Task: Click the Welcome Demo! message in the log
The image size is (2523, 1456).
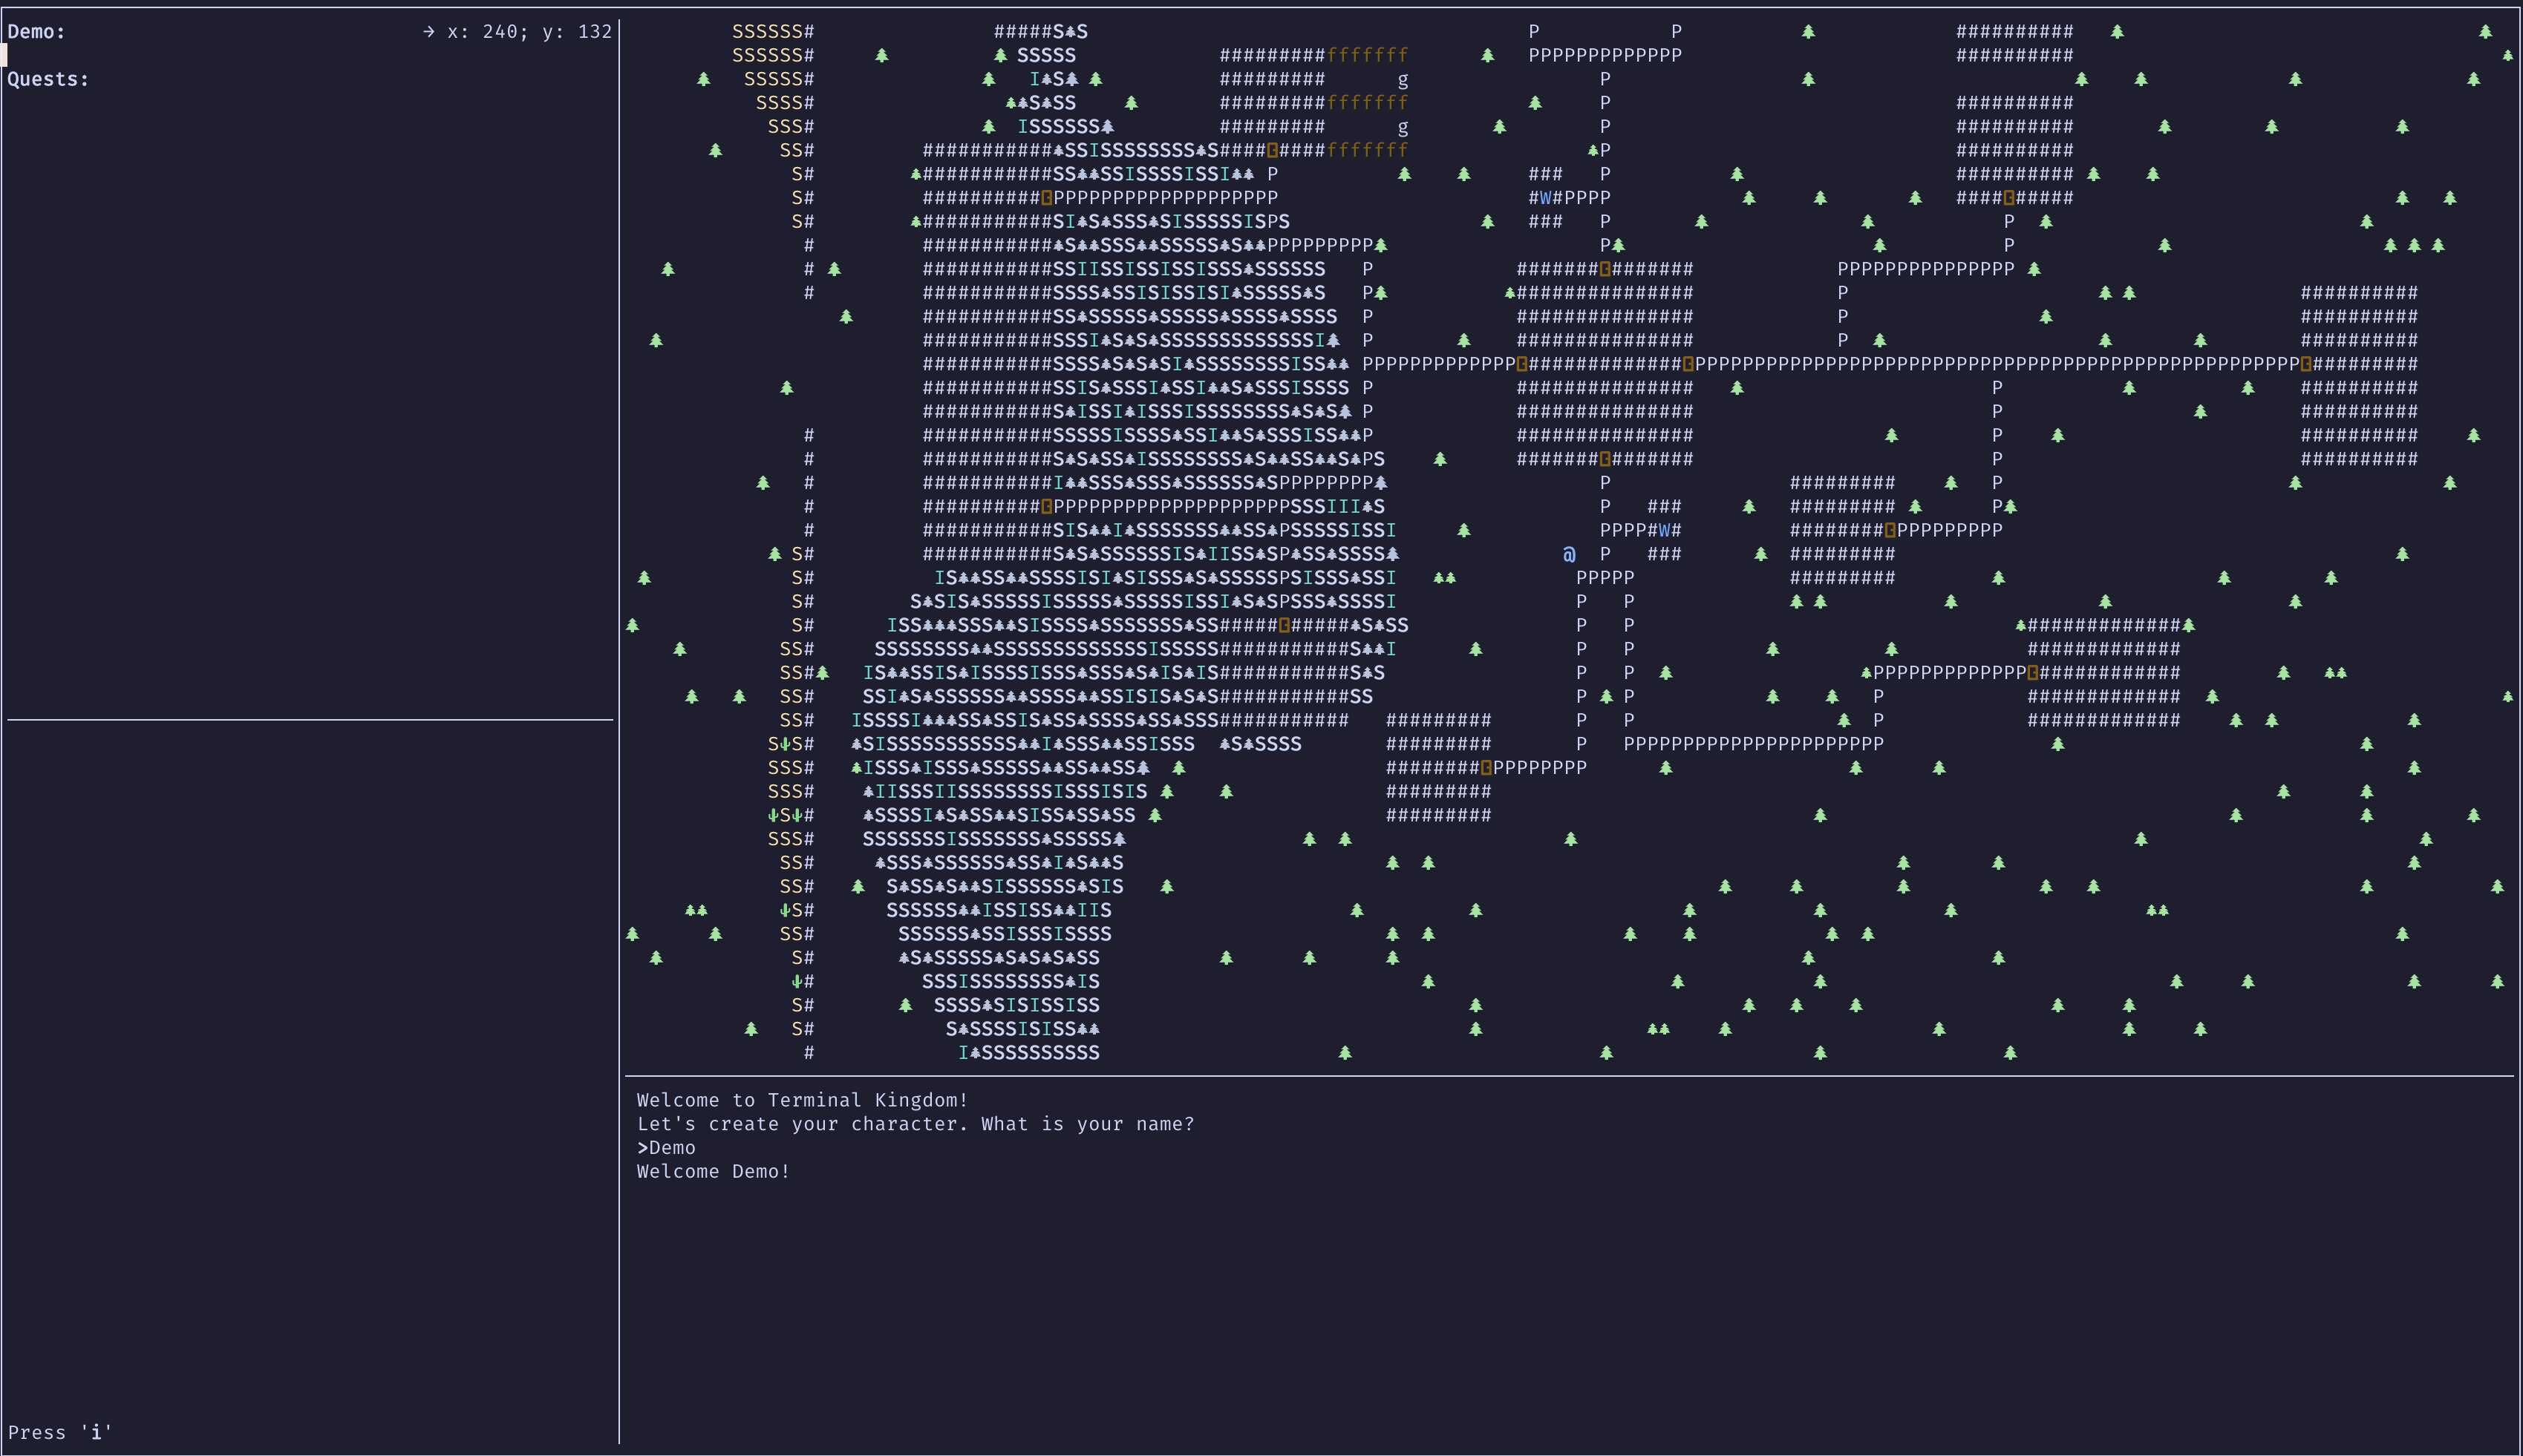Action: 714,1171
